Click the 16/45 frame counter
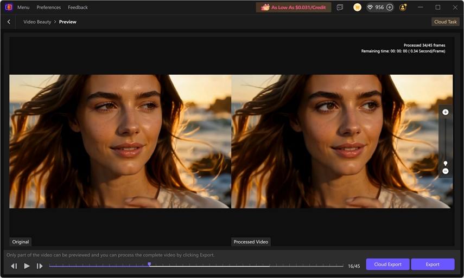This screenshot has height=278, width=464. coord(354,266)
